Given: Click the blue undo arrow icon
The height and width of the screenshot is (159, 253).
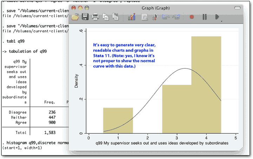Looking at the screenshot, I should (166, 17).
